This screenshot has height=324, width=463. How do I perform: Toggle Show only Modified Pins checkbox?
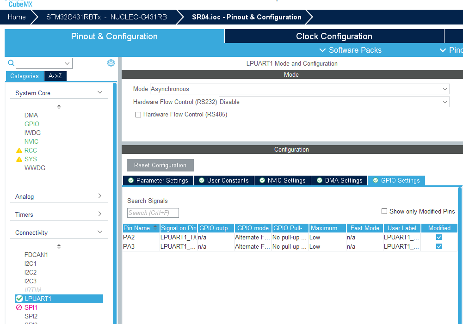(384, 211)
